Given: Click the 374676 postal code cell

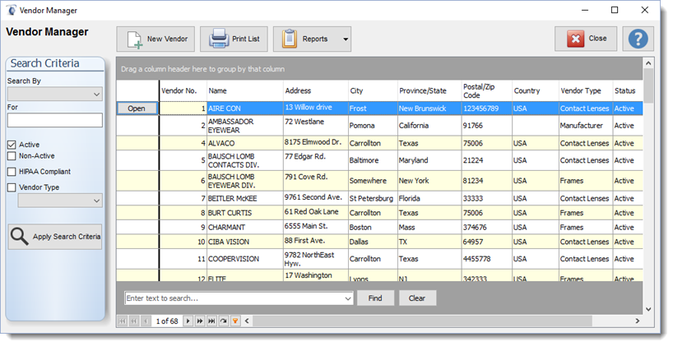Looking at the screenshot, I should 487,227.
